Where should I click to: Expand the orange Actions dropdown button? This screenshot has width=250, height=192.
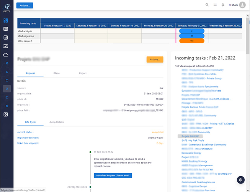(x=155, y=60)
